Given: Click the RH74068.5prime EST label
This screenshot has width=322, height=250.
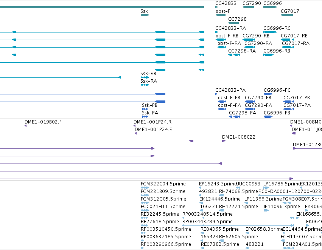Looking at the screenshot, I should tap(238, 191).
